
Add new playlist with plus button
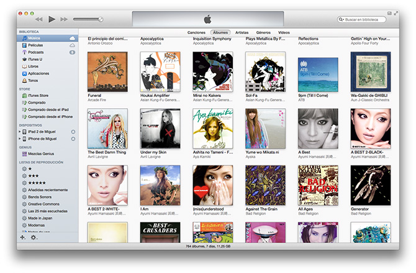point(23,237)
